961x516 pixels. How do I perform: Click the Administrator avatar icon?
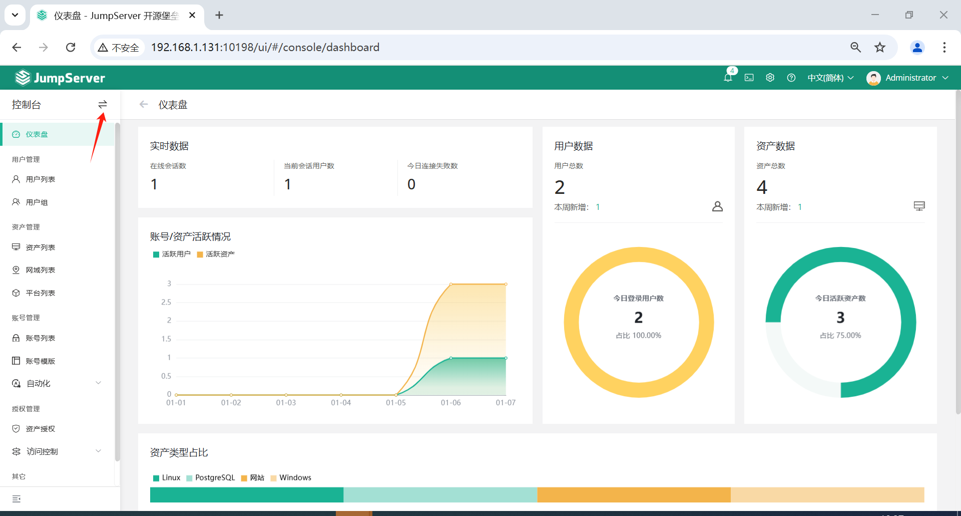tap(873, 78)
